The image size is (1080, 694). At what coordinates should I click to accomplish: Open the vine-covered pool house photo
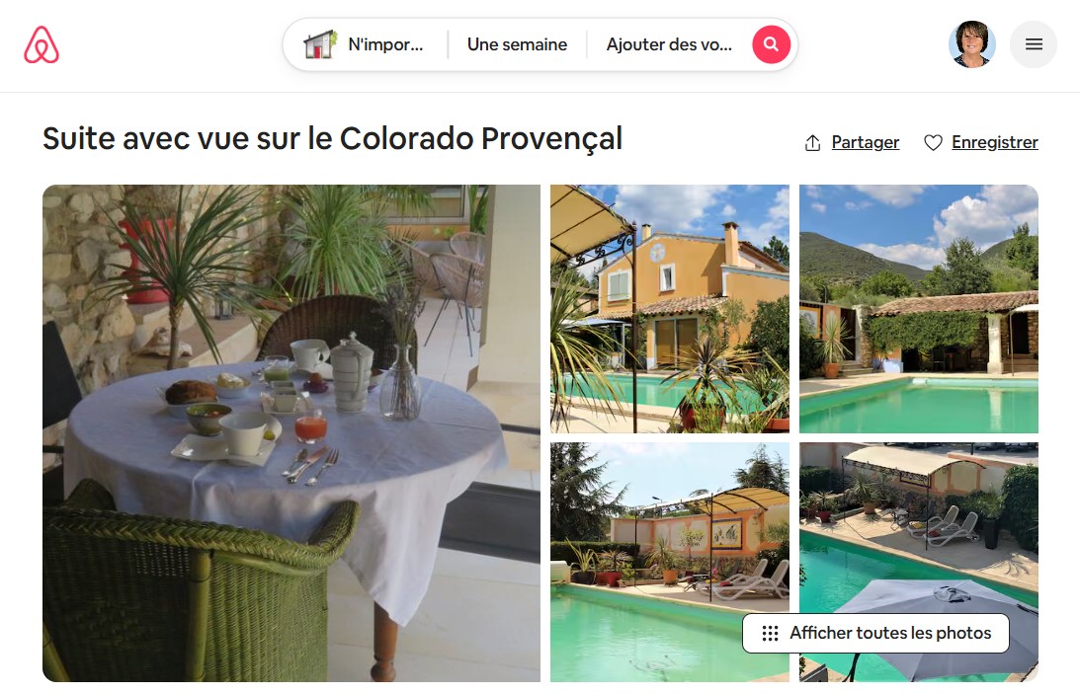[x=919, y=309]
